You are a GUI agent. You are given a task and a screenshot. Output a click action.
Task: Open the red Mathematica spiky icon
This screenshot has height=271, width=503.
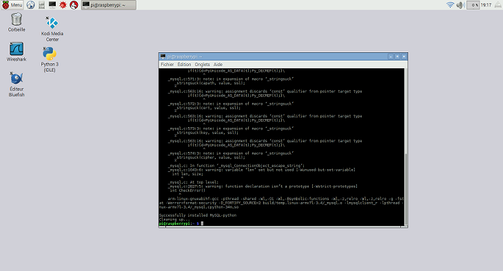pyautogui.click(x=63, y=5)
